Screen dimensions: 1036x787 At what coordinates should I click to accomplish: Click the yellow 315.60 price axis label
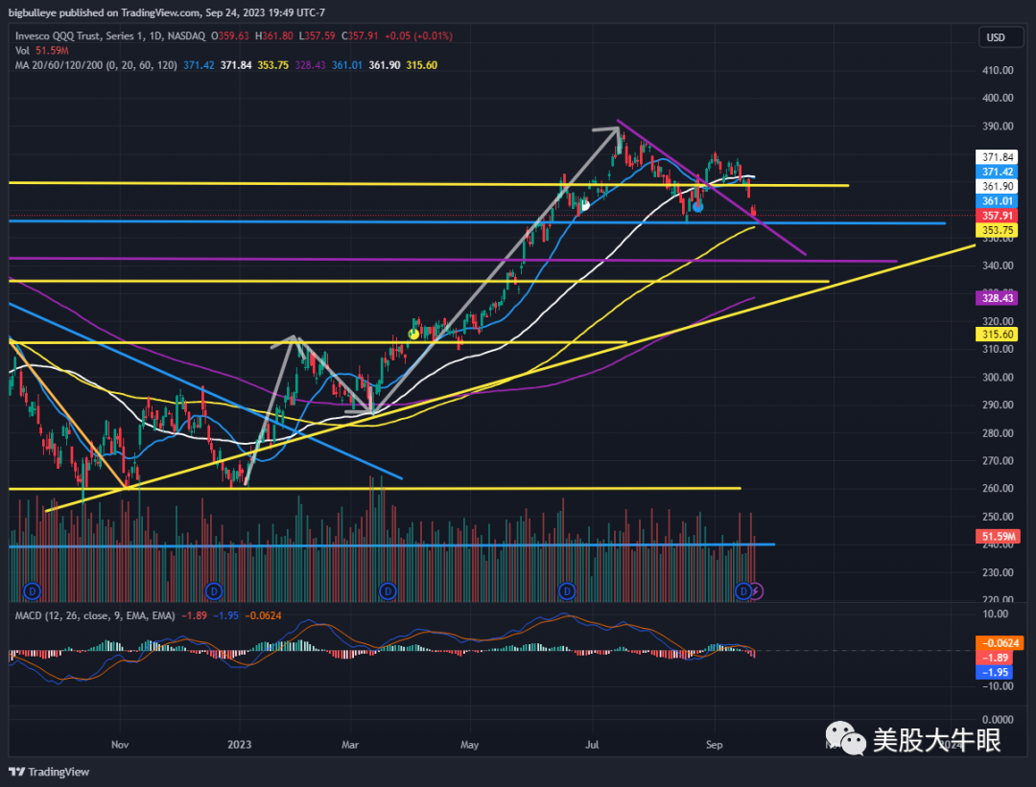coord(997,335)
